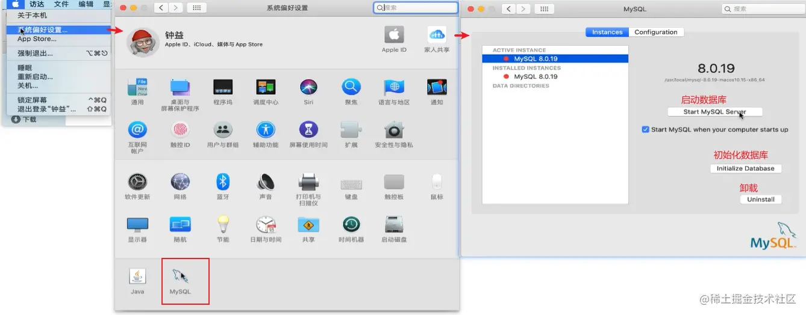Open 语言与地区 preferences
The height and width of the screenshot is (315, 806).
pos(394,88)
